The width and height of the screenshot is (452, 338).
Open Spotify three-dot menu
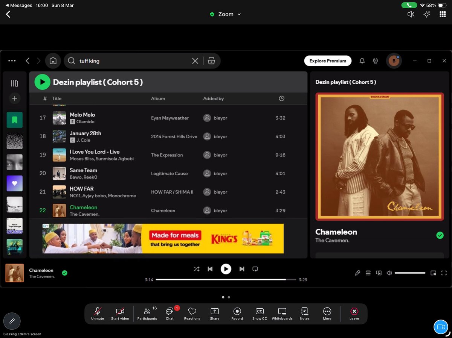coord(12,61)
